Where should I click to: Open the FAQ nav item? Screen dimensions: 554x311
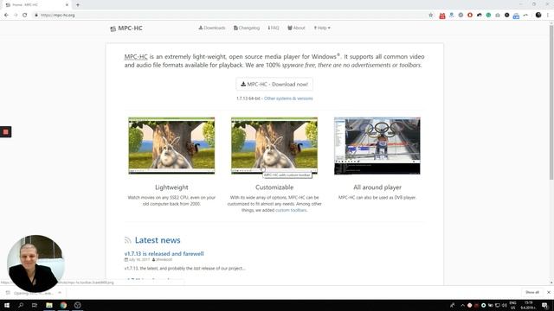pyautogui.click(x=274, y=28)
